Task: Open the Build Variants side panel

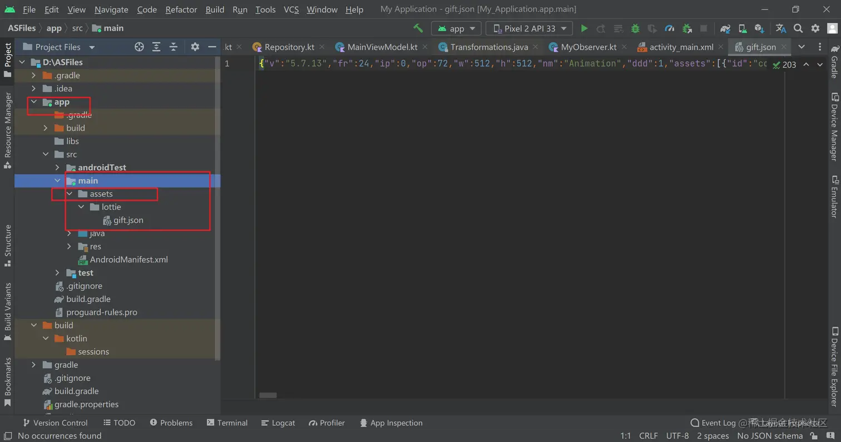Action: coord(8,311)
